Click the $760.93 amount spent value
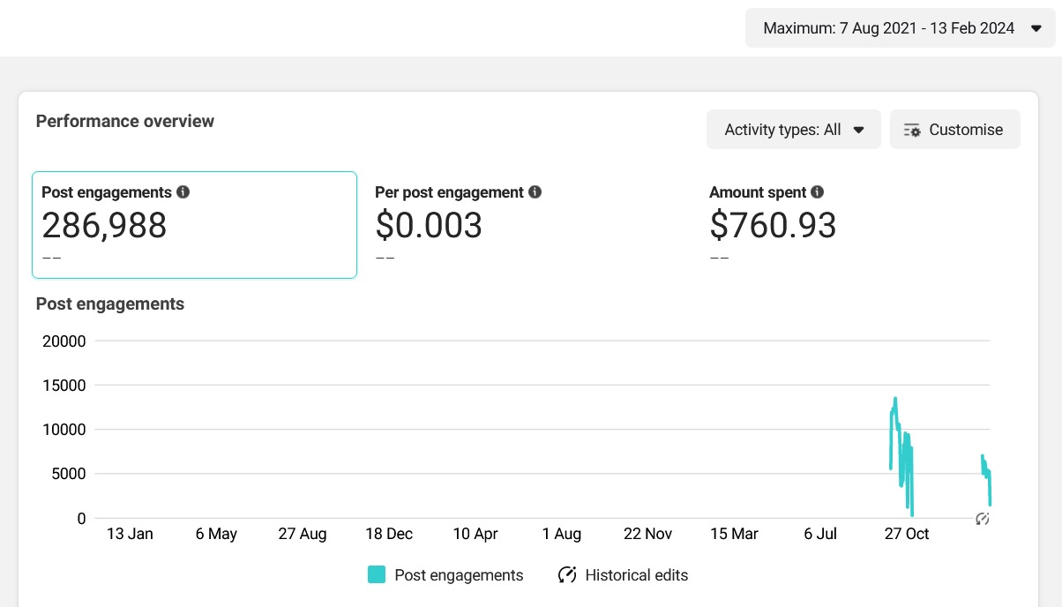Image resolution: width=1062 pixels, height=607 pixels. [773, 226]
